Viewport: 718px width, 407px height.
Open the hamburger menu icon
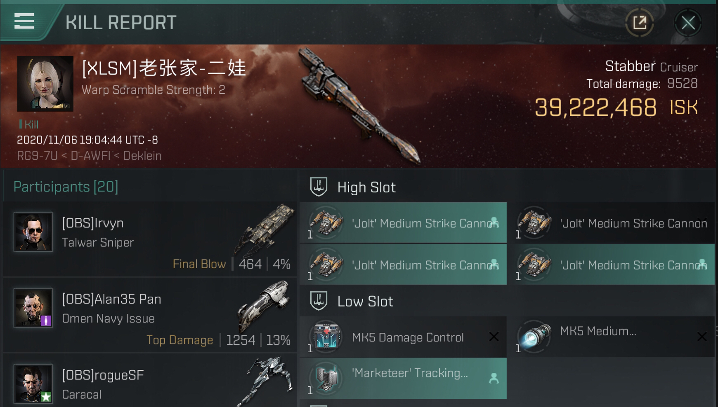(x=24, y=21)
